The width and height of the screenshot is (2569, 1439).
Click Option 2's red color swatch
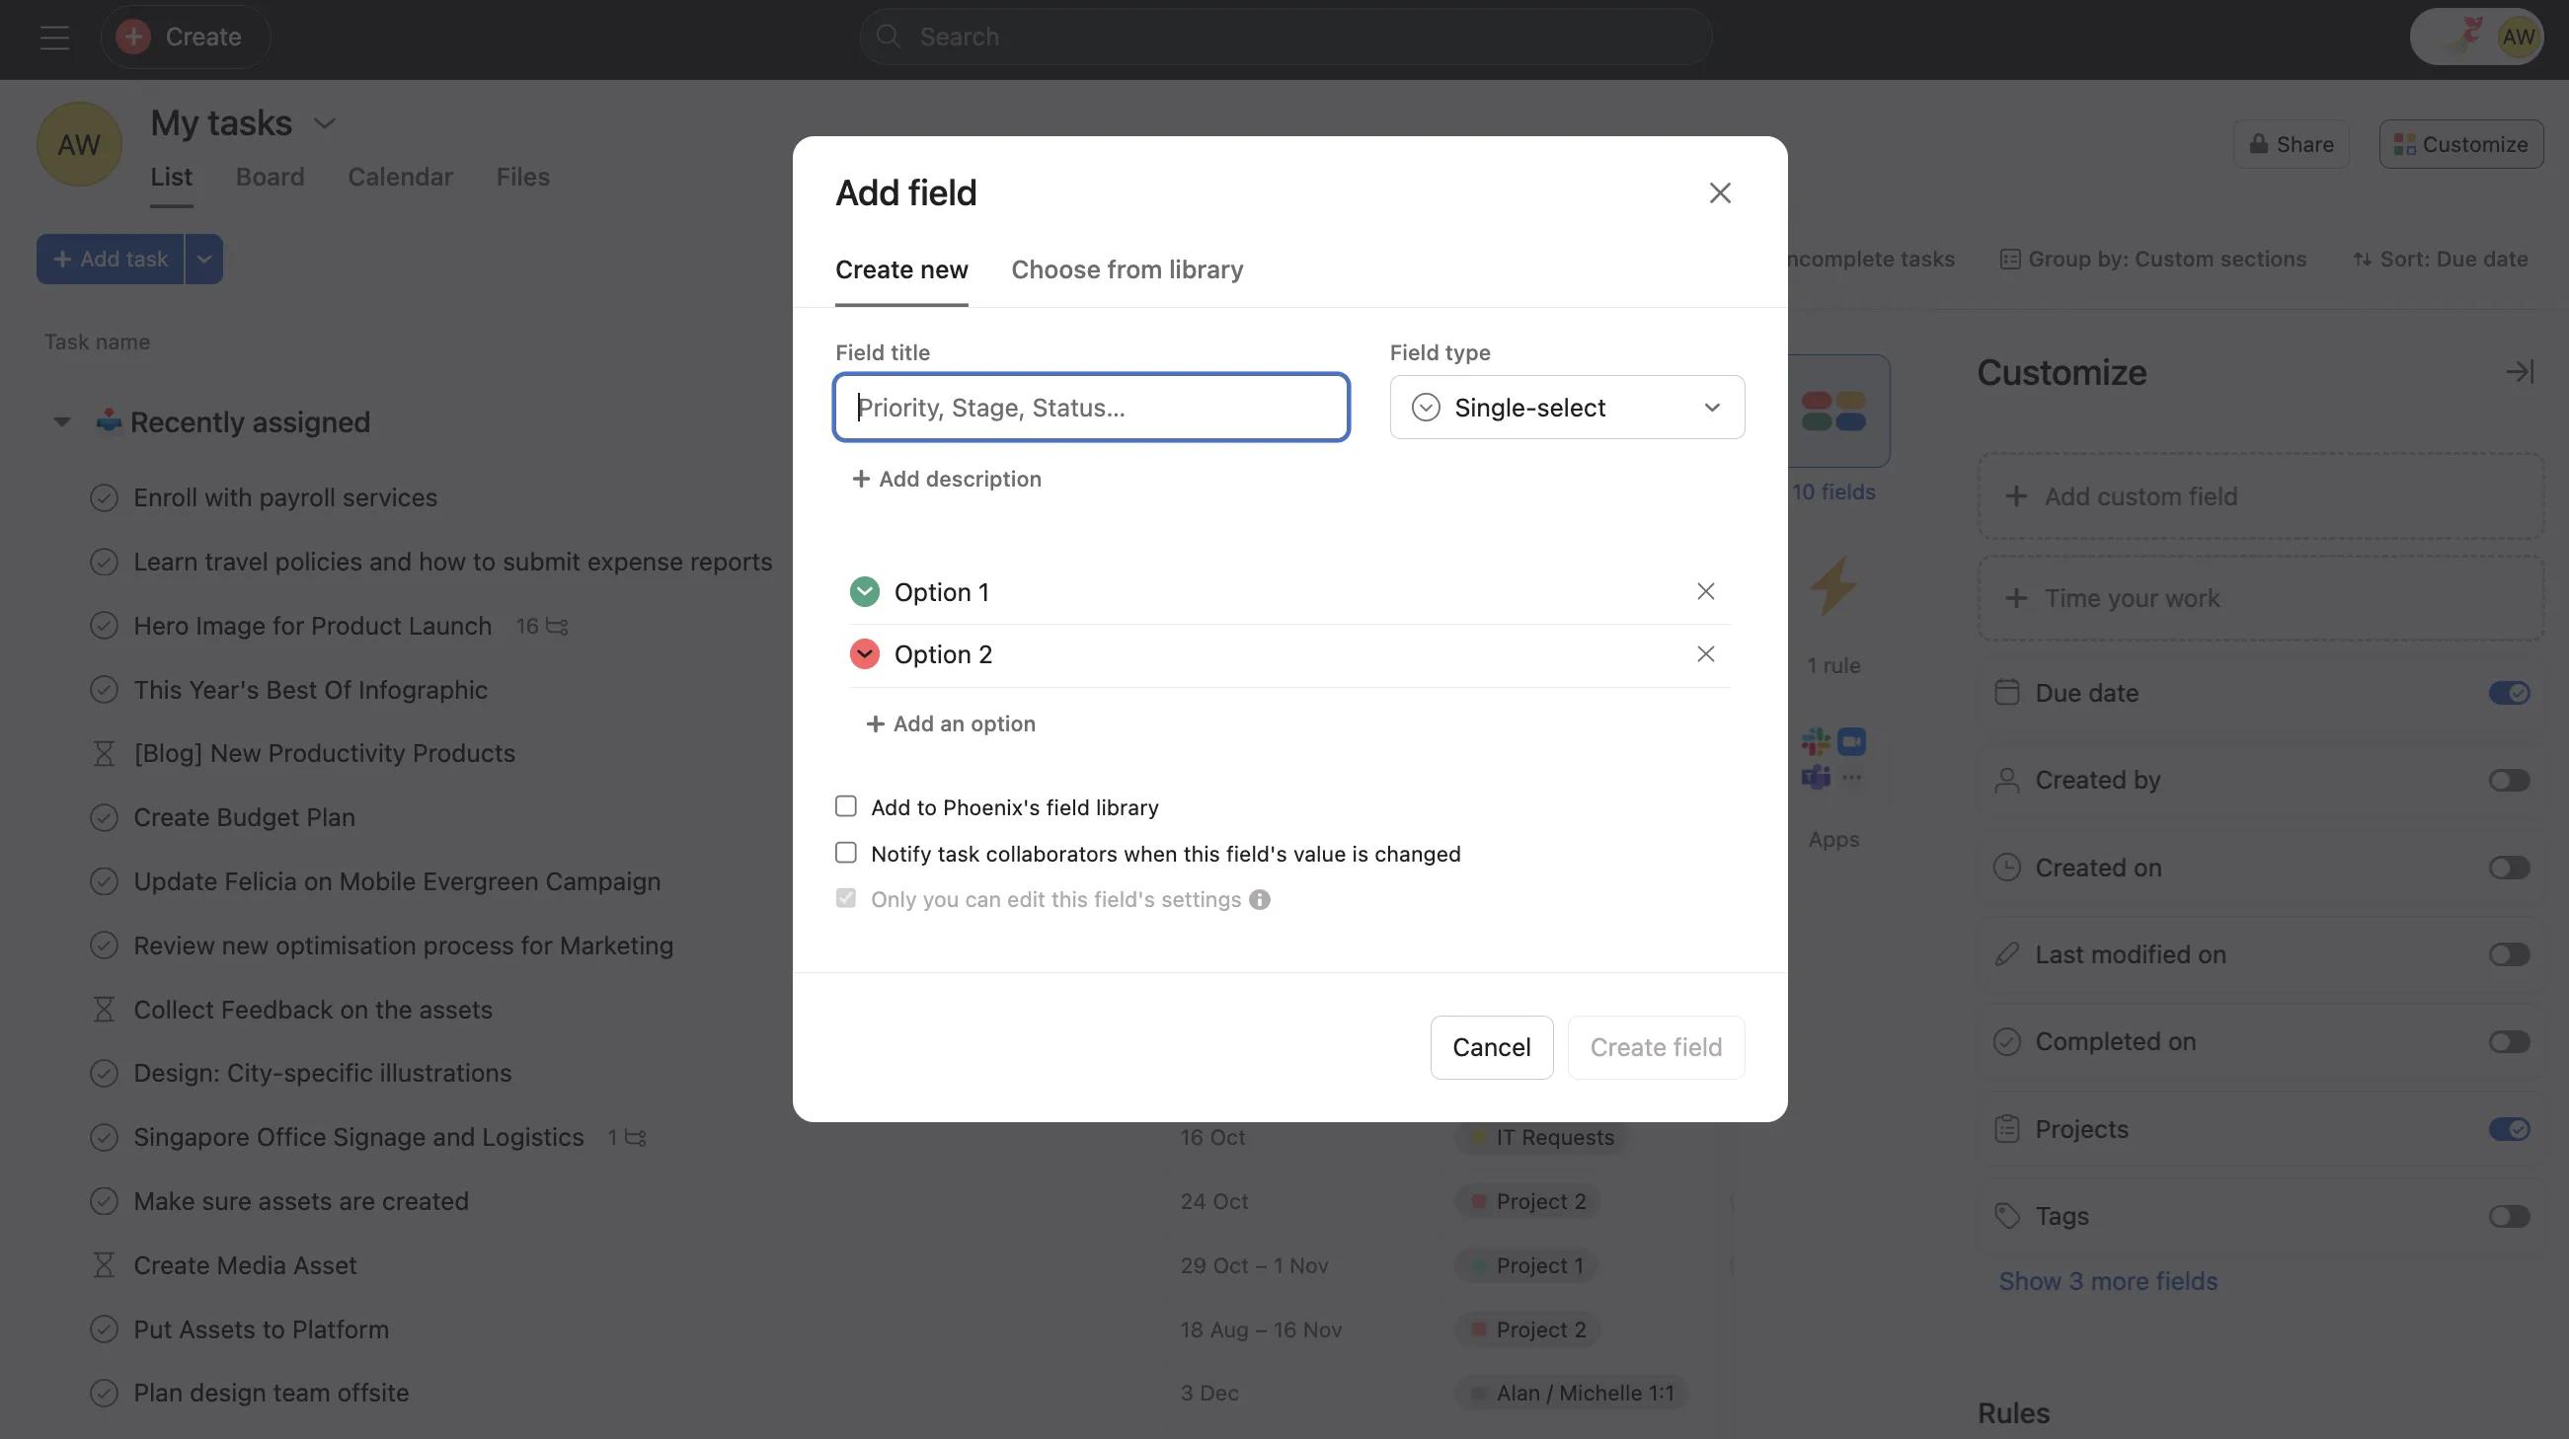tap(864, 653)
